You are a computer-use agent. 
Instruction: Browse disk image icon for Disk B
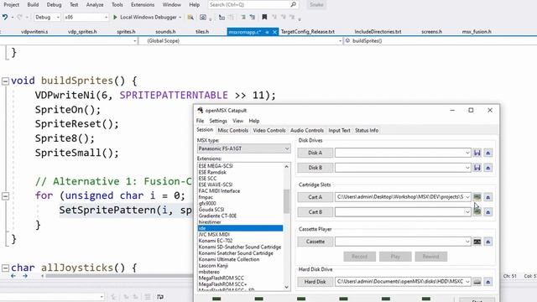pyautogui.click(x=477, y=168)
